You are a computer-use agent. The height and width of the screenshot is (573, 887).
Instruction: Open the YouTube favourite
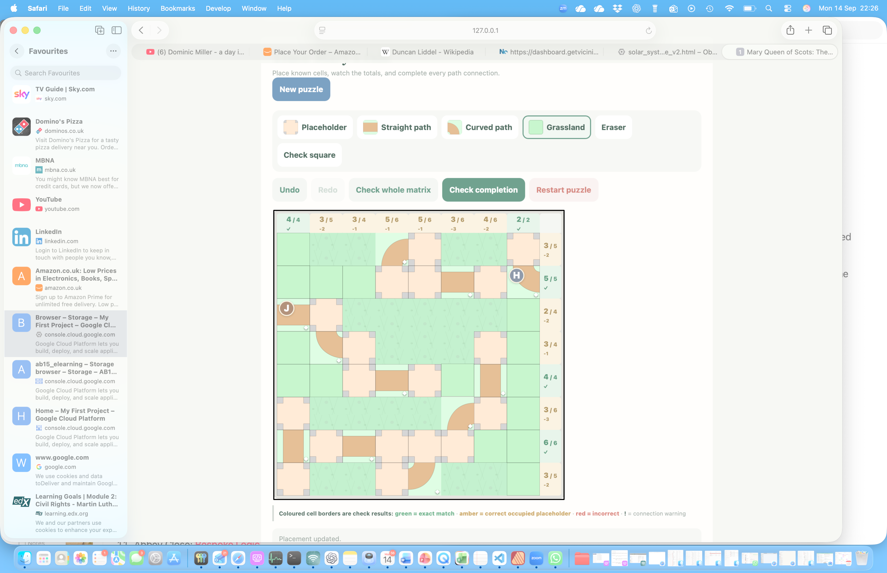click(65, 204)
